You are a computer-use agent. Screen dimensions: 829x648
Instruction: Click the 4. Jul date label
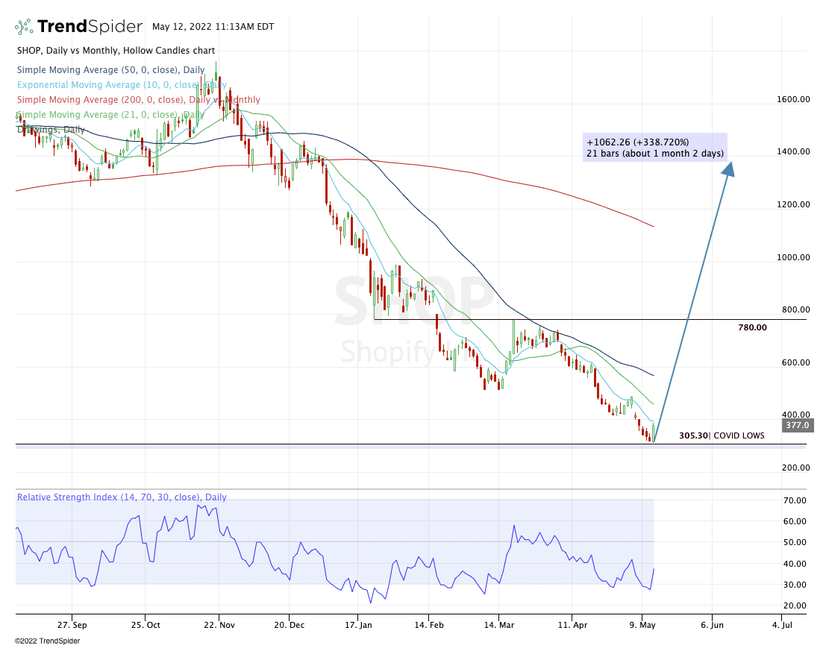coord(782,625)
